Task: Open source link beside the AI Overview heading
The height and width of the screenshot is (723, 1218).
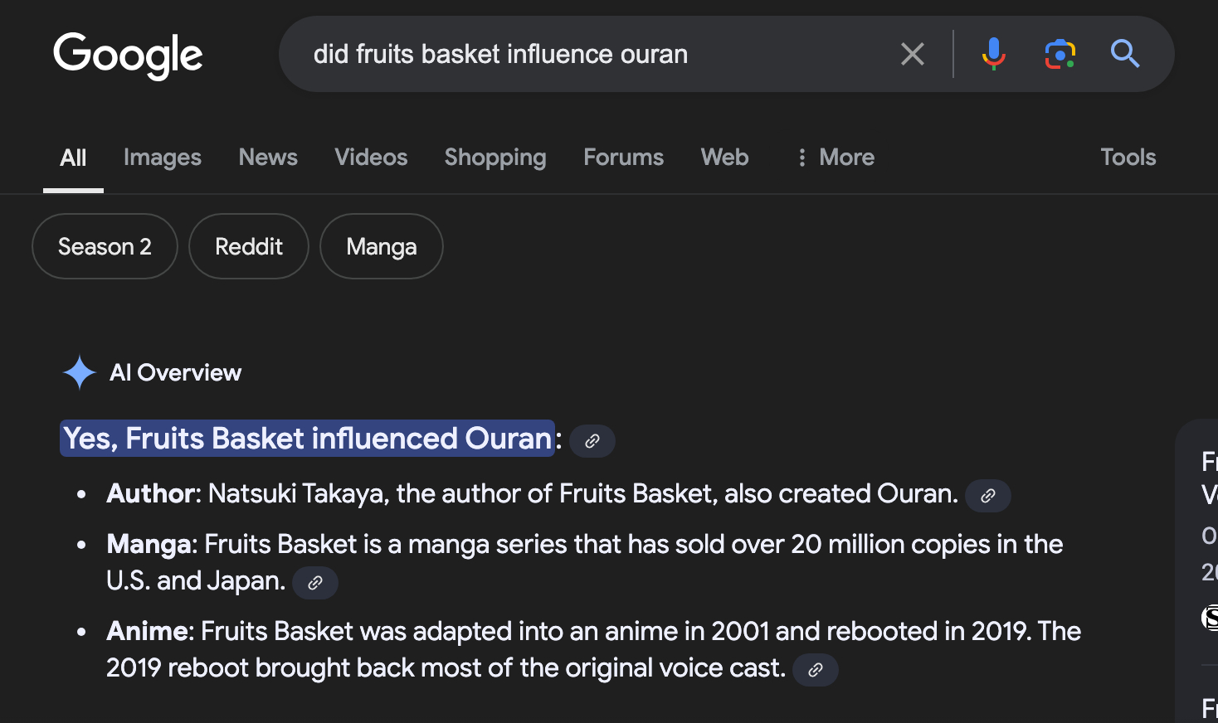Action: [592, 441]
